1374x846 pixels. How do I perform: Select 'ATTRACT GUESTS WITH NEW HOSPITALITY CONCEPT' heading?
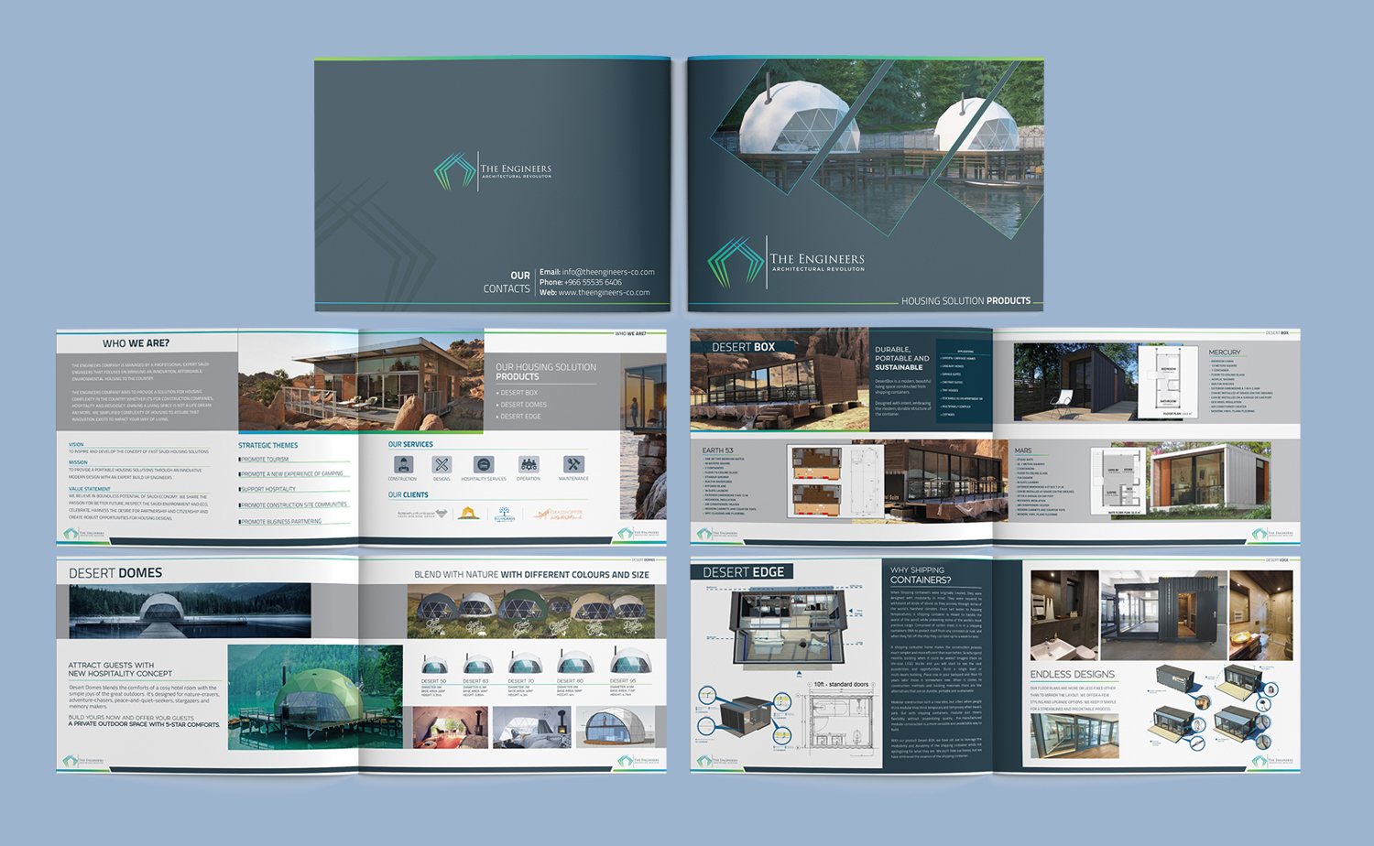click(x=120, y=669)
